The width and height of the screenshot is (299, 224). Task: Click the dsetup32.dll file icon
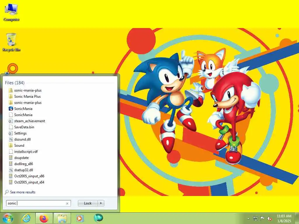[11, 170]
